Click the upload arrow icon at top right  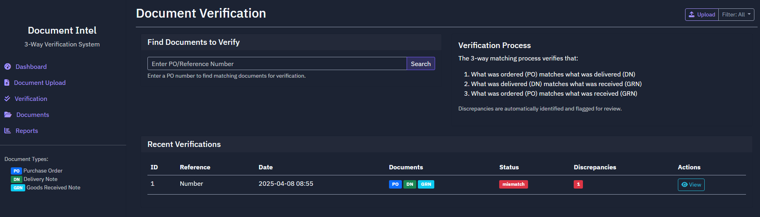(x=691, y=14)
